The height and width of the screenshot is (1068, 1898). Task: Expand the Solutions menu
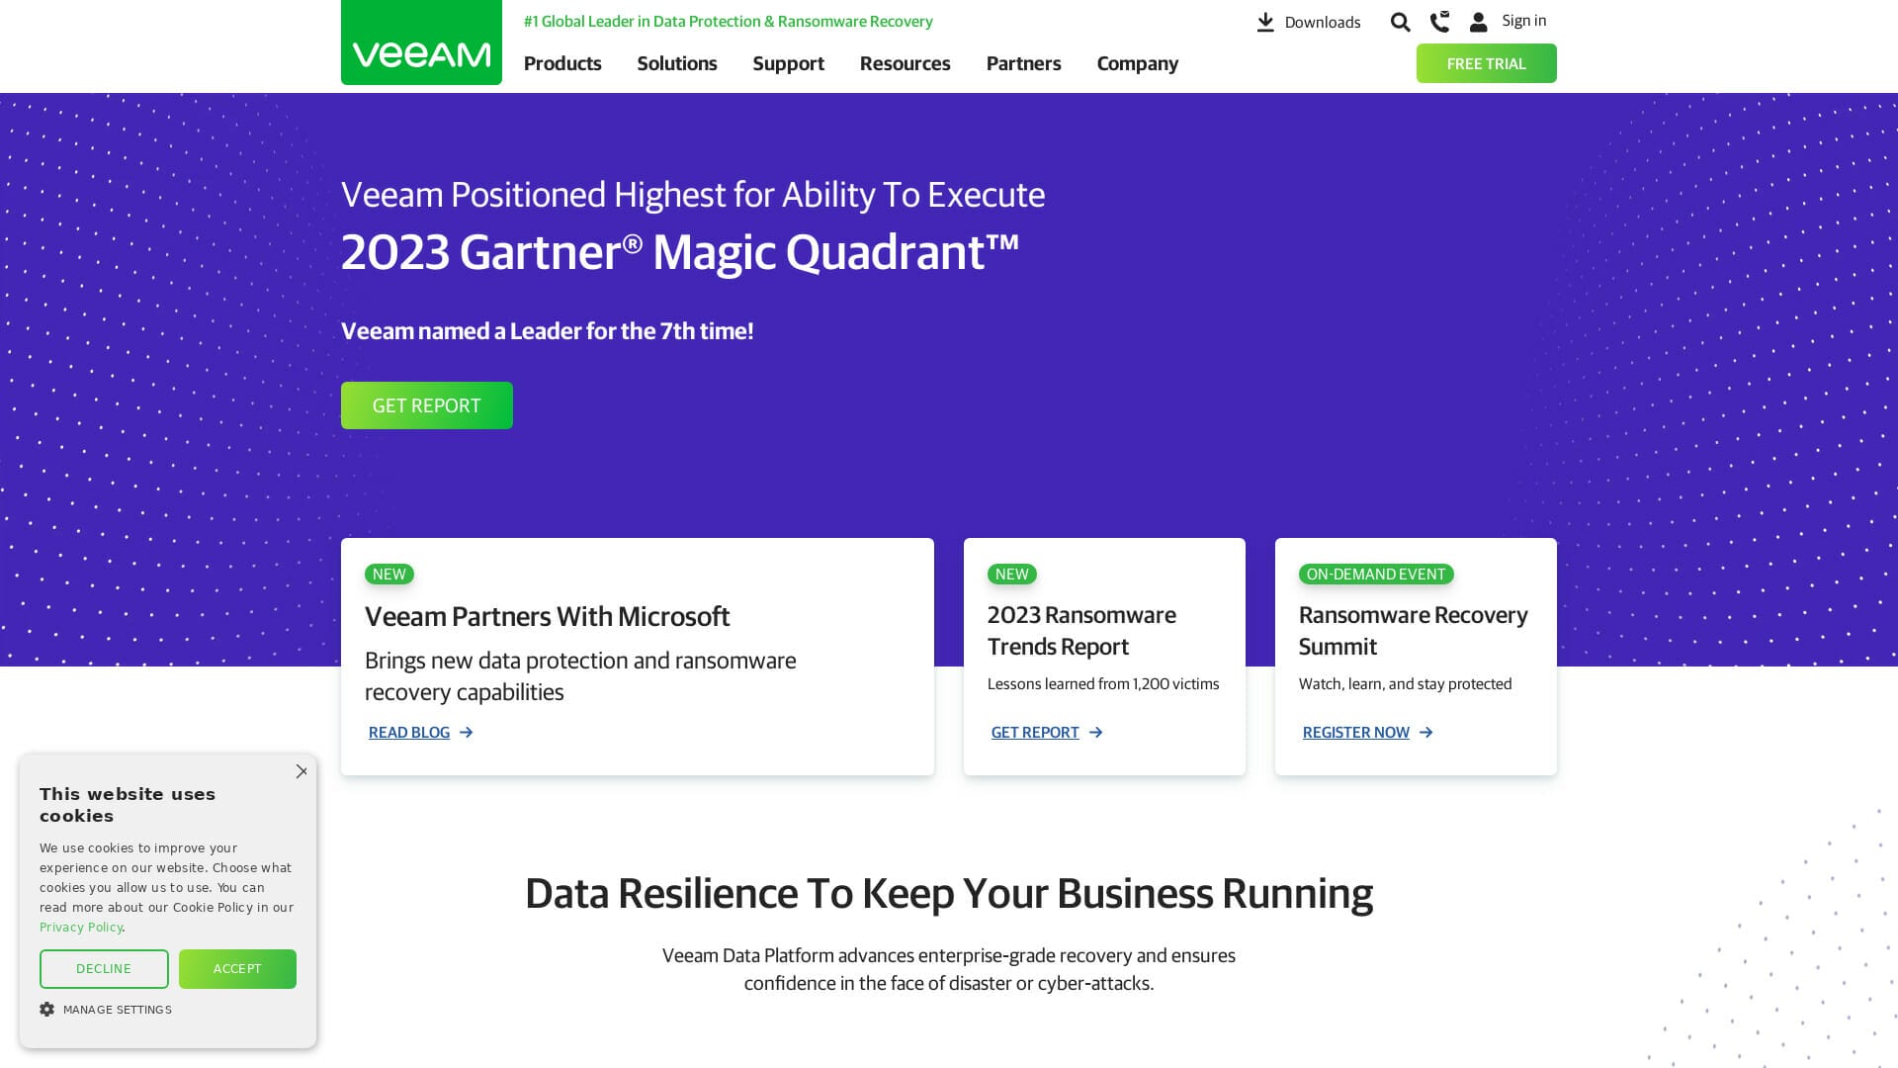point(677,63)
